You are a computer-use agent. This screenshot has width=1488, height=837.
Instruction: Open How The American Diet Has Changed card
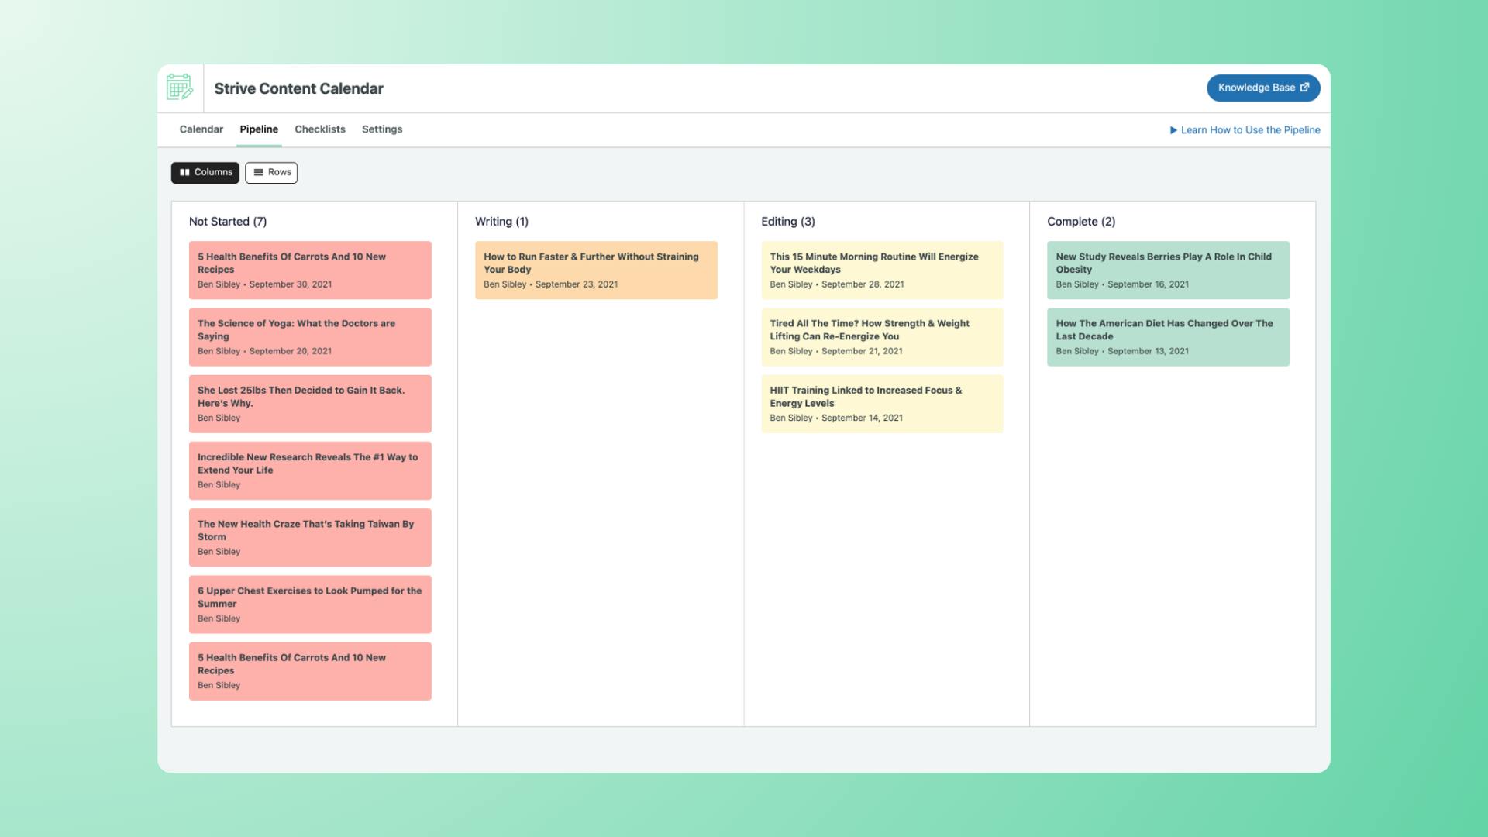point(1168,337)
